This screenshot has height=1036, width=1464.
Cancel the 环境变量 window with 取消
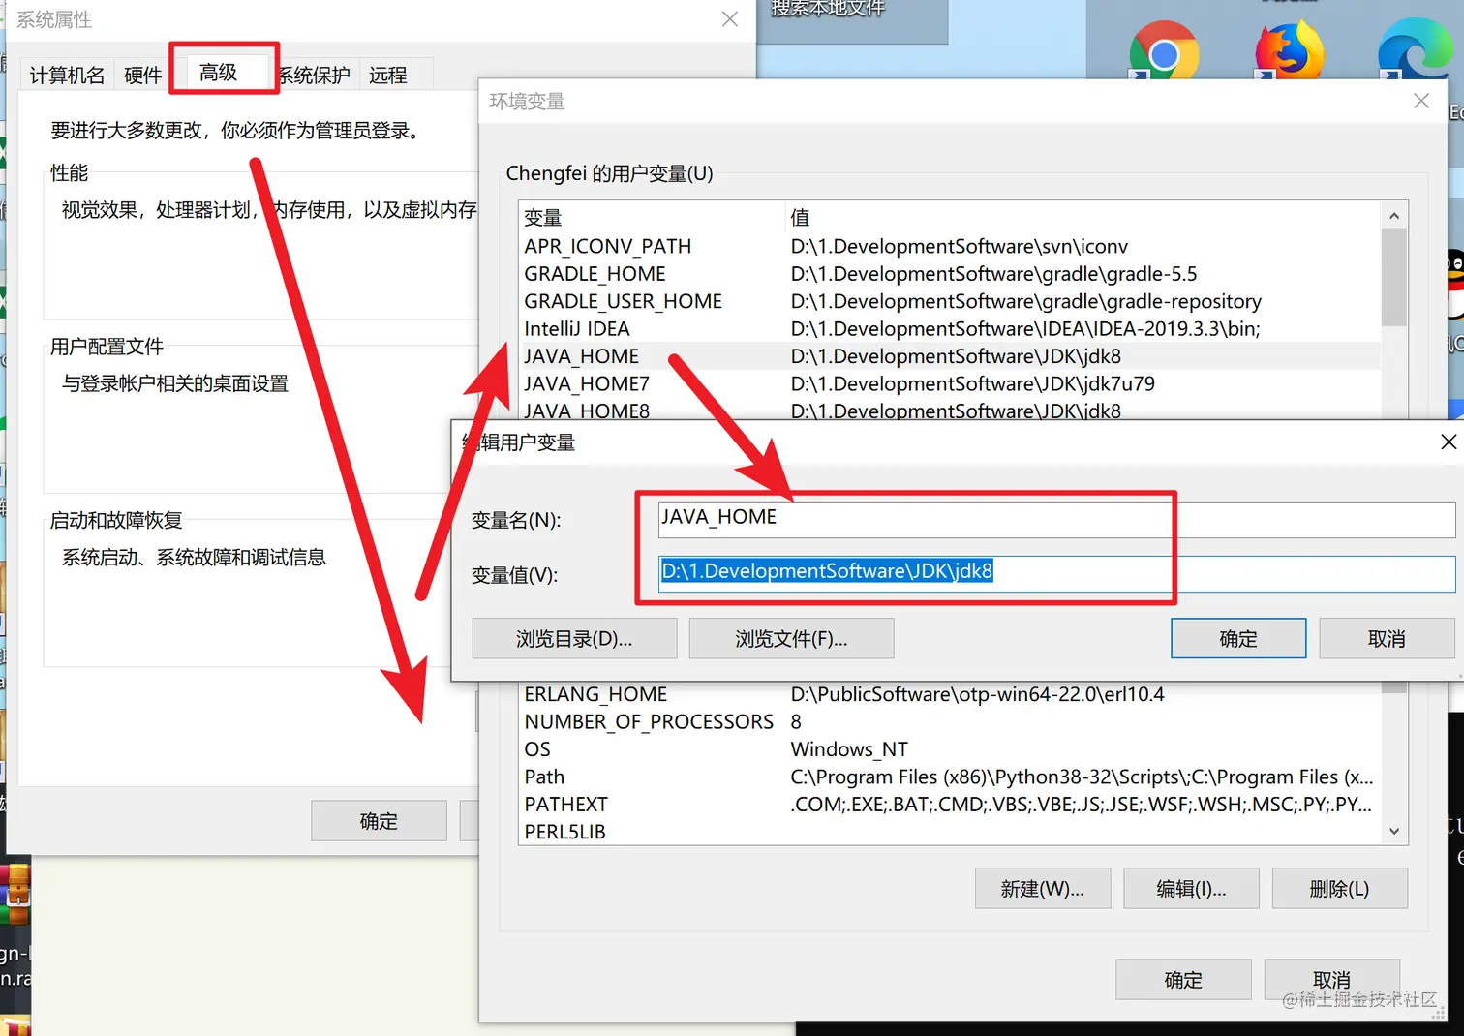tap(1332, 980)
